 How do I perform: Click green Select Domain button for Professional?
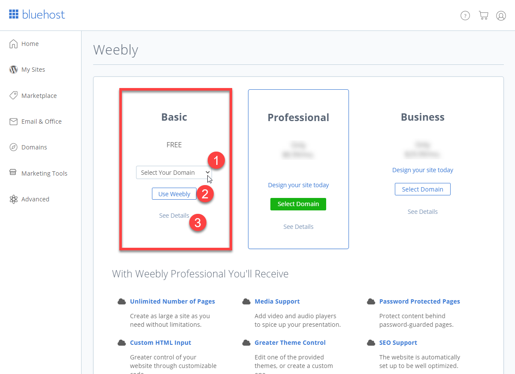point(298,204)
